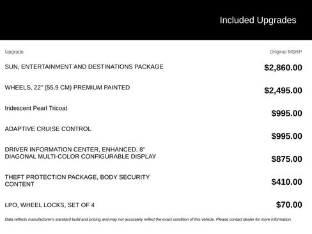The image size is (312, 234).
Task: Select the Wheels 22" Premium Painted entry
Action: point(67,88)
